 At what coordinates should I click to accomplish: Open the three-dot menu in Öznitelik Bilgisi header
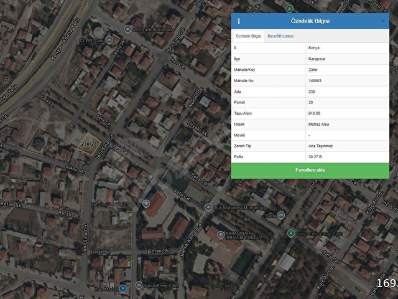239,21
